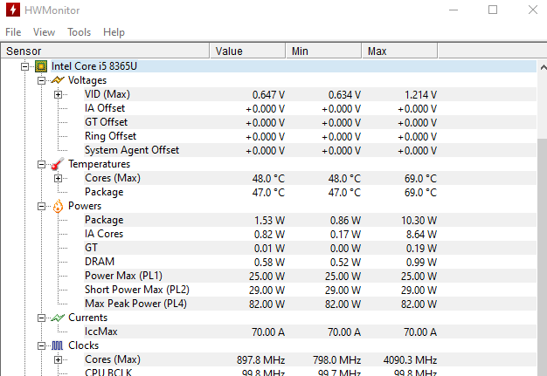Select the Powers label

click(x=85, y=206)
